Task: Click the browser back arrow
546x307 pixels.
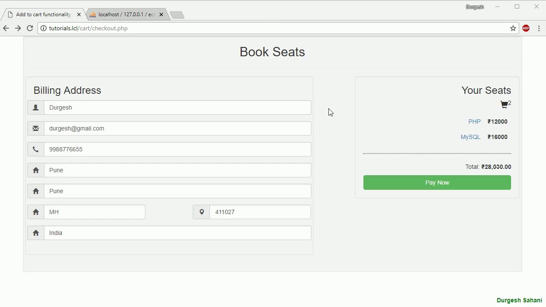Action: coord(6,28)
